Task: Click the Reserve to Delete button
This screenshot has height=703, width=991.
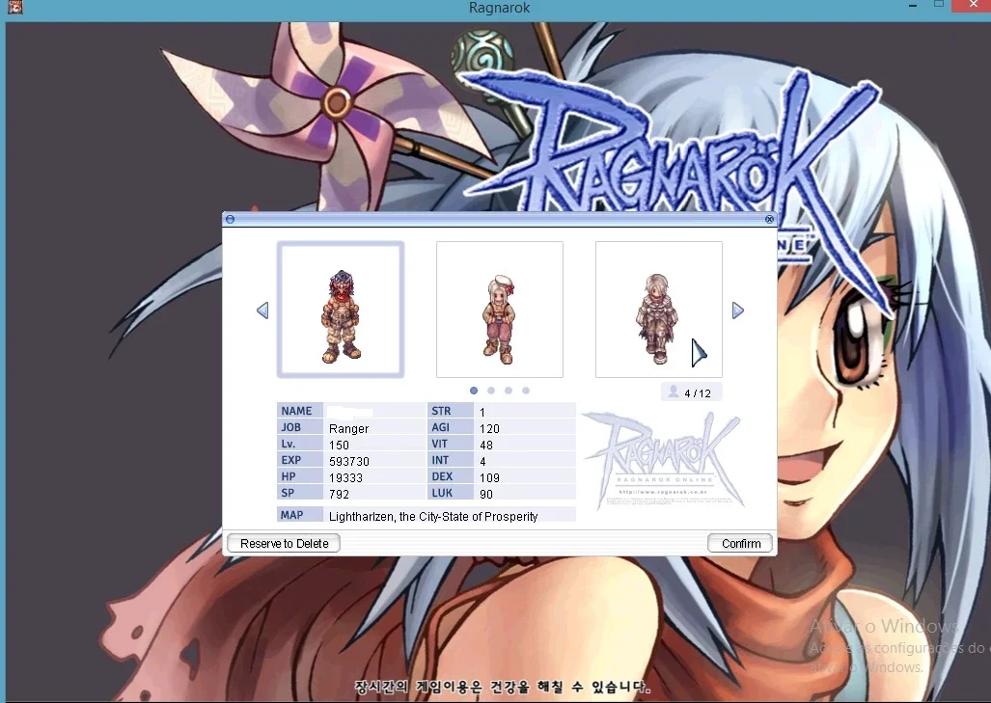Action: click(x=284, y=543)
